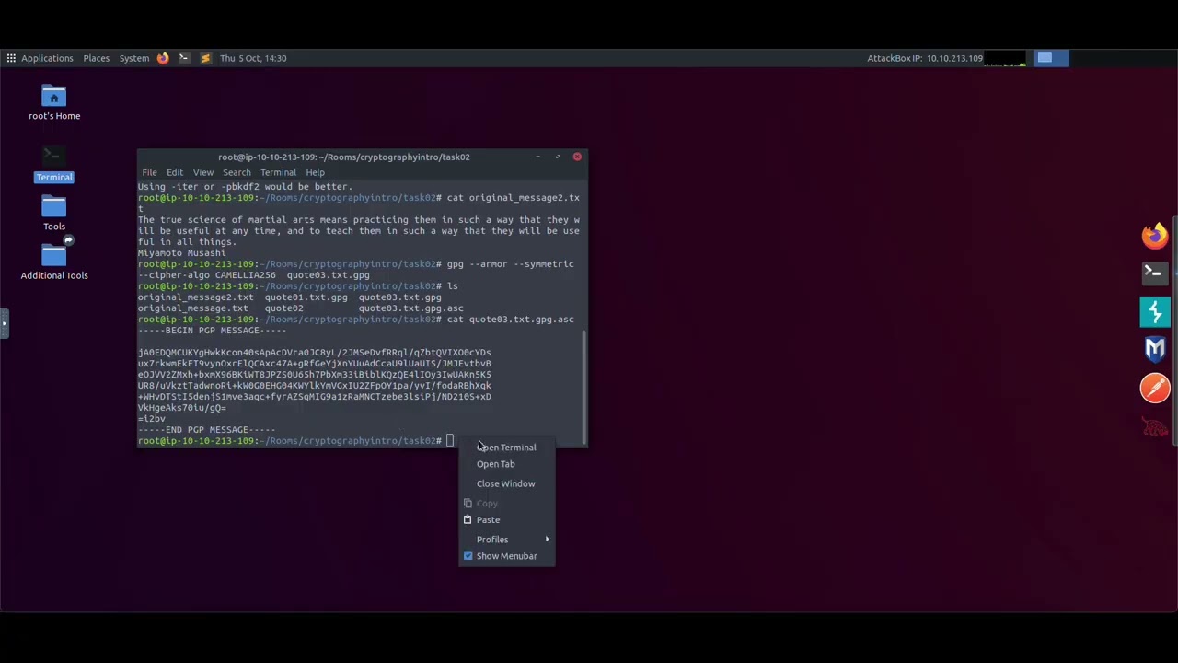Open root's Home folder icon
The height and width of the screenshot is (663, 1178).
(x=54, y=102)
